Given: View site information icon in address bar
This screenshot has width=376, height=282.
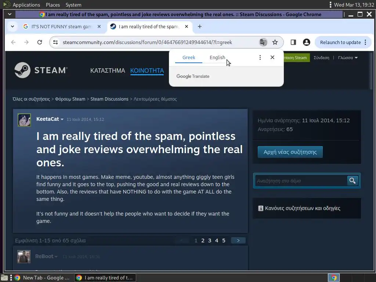Looking at the screenshot, I should (55, 42).
